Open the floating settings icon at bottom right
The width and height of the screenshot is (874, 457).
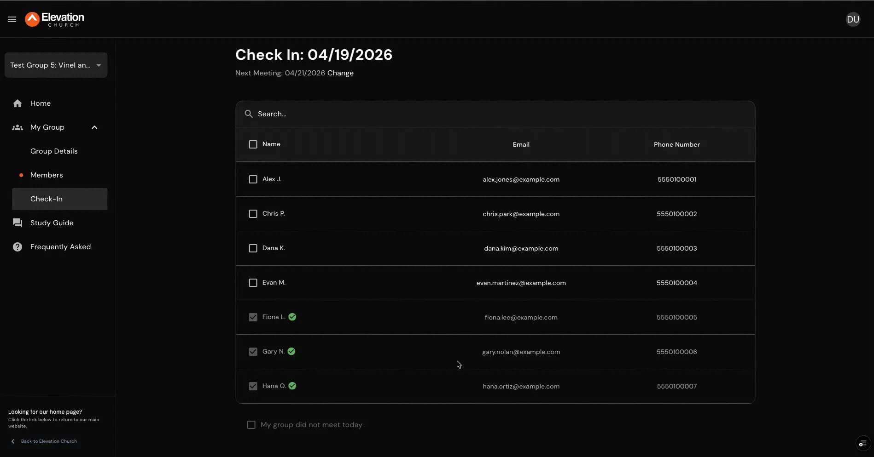tap(862, 443)
